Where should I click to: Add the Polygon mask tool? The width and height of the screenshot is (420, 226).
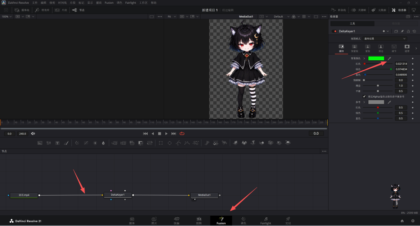point(178,143)
